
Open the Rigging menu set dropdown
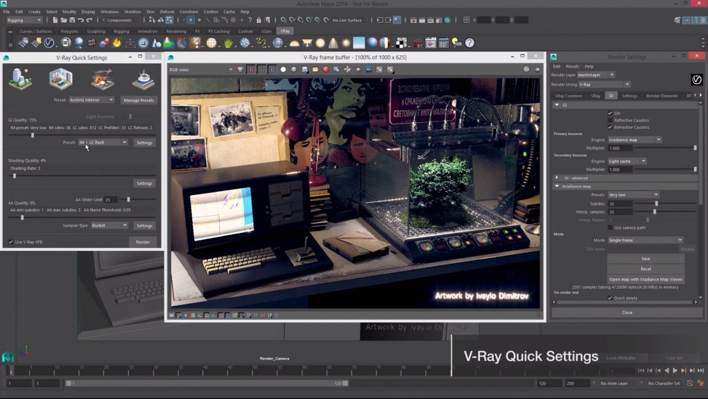click(x=24, y=20)
